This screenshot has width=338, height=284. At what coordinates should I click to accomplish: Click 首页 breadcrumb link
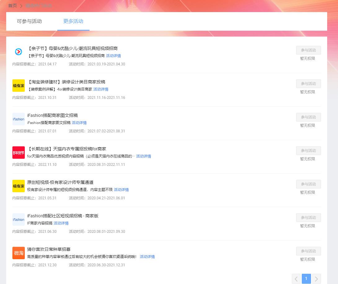point(12,6)
